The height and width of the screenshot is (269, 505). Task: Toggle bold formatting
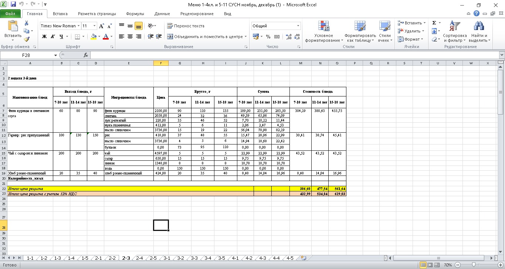(44, 37)
